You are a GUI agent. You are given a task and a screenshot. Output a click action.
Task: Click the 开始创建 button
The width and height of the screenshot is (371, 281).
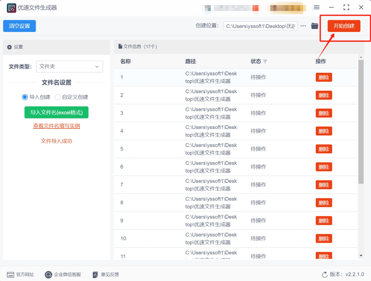(344, 26)
